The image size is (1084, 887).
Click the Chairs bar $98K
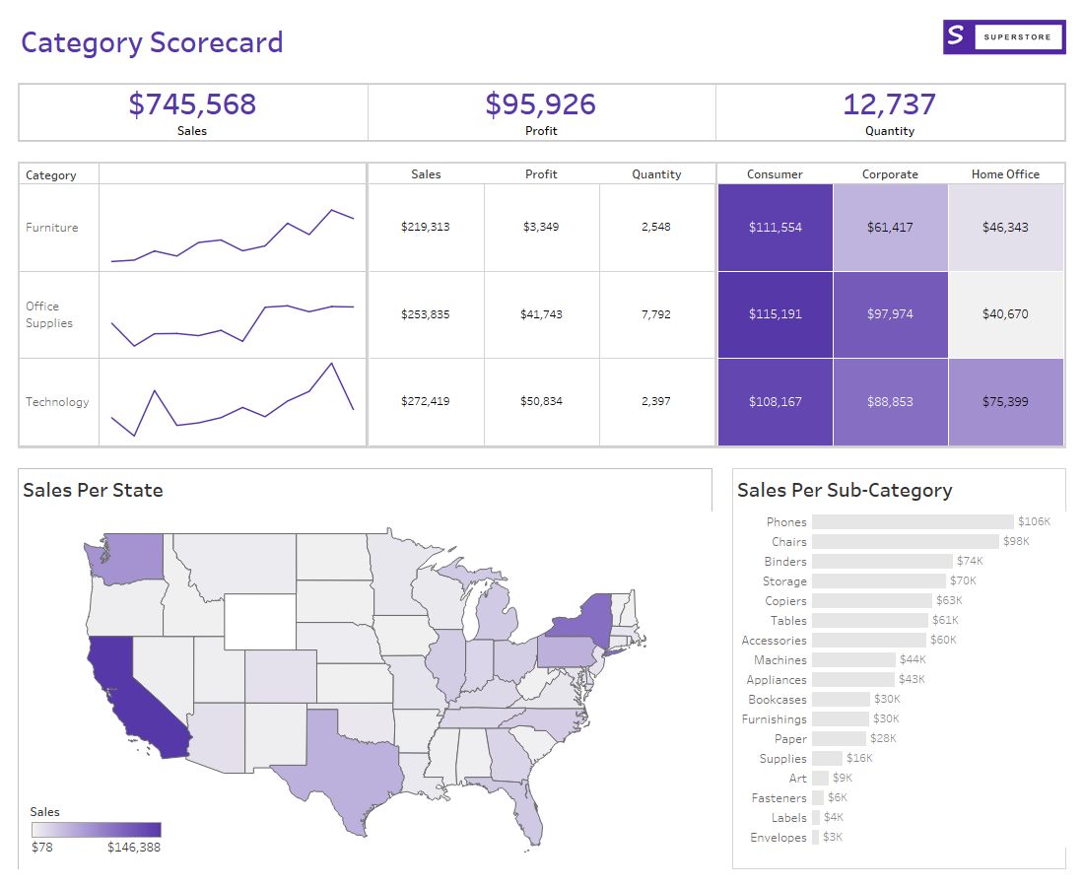[x=906, y=541]
